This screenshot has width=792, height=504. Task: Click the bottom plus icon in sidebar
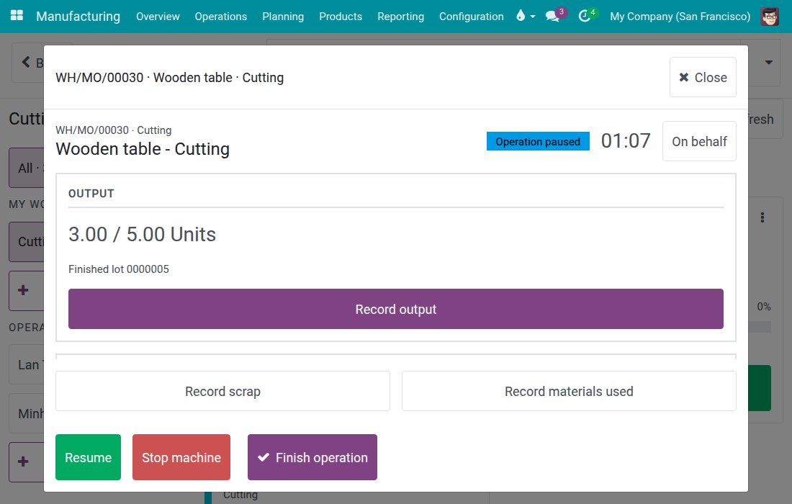point(23,462)
